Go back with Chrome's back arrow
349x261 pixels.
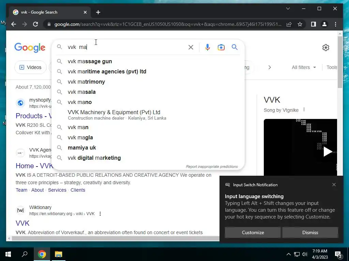point(14,24)
